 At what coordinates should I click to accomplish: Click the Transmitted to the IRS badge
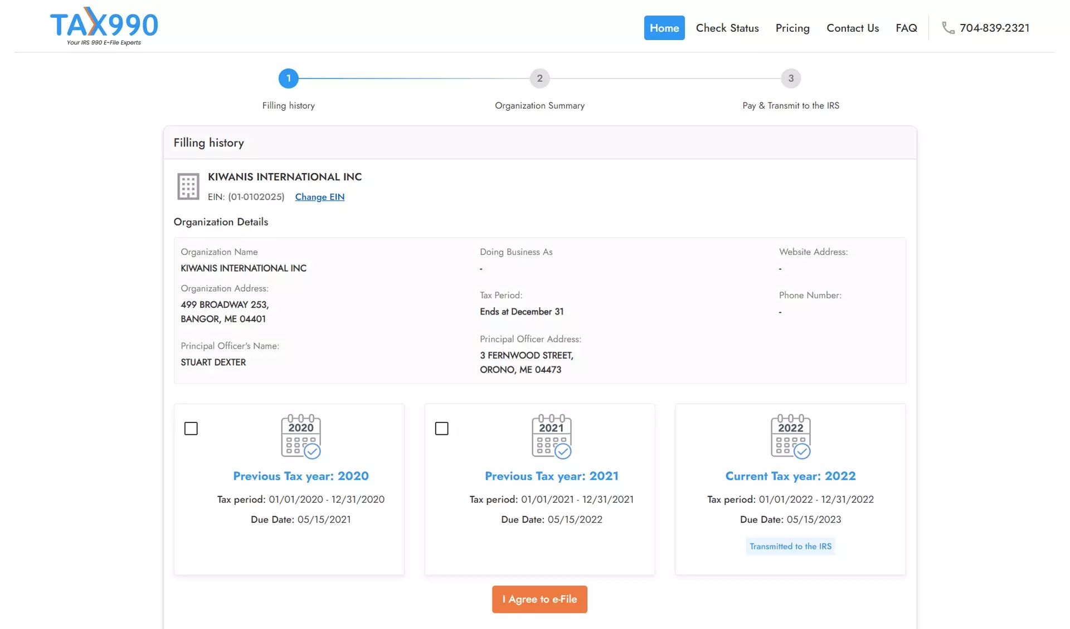click(x=790, y=546)
